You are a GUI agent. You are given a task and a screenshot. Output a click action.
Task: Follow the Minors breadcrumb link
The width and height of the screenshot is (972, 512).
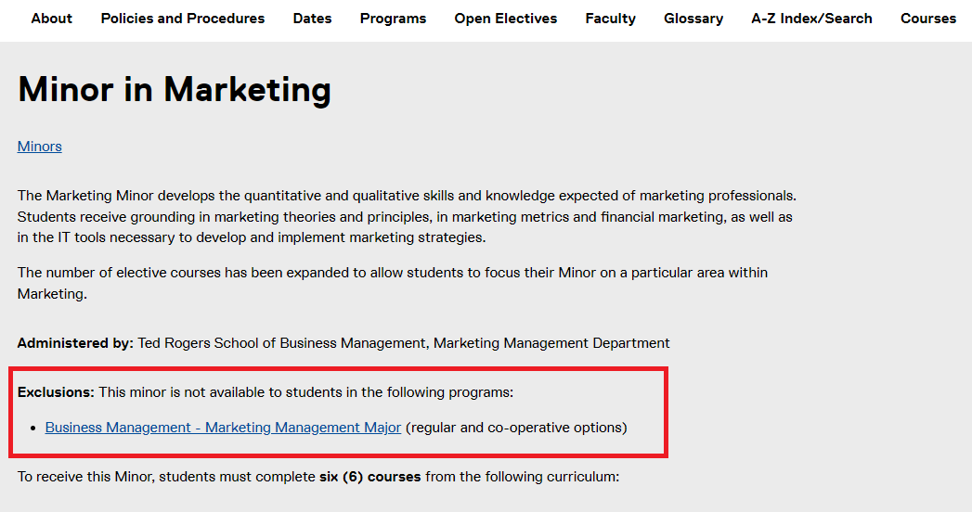[x=40, y=147]
